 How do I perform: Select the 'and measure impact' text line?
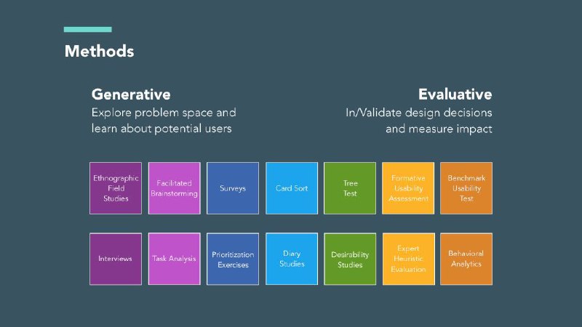(x=439, y=129)
